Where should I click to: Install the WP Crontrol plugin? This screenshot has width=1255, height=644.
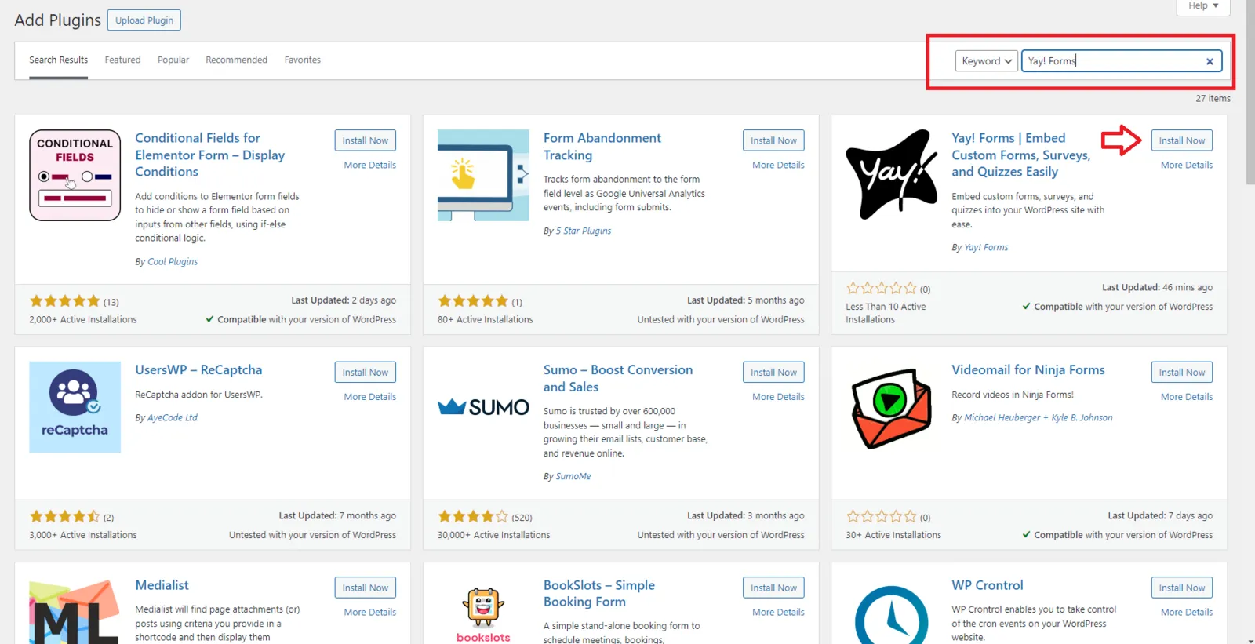(1181, 588)
